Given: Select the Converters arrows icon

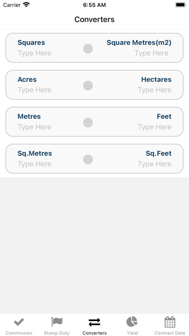Looking at the screenshot, I should pyautogui.click(x=94, y=322).
